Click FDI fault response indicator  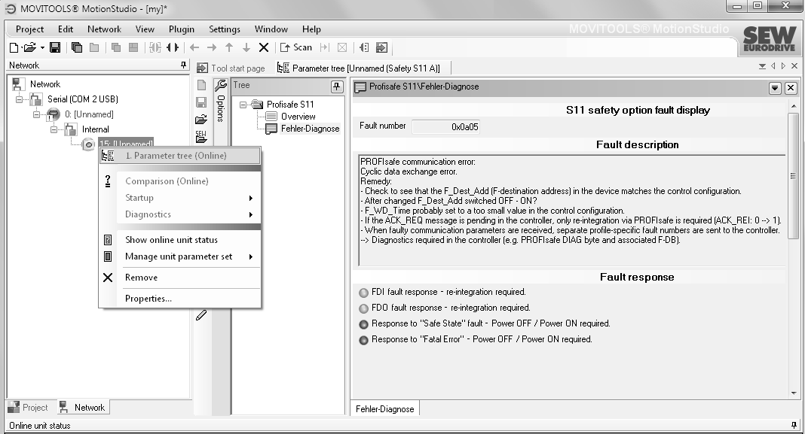(363, 293)
